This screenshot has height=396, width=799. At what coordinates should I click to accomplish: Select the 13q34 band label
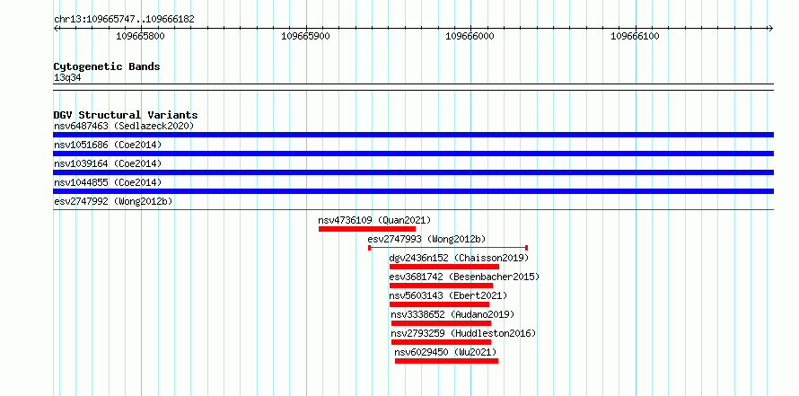click(x=67, y=78)
